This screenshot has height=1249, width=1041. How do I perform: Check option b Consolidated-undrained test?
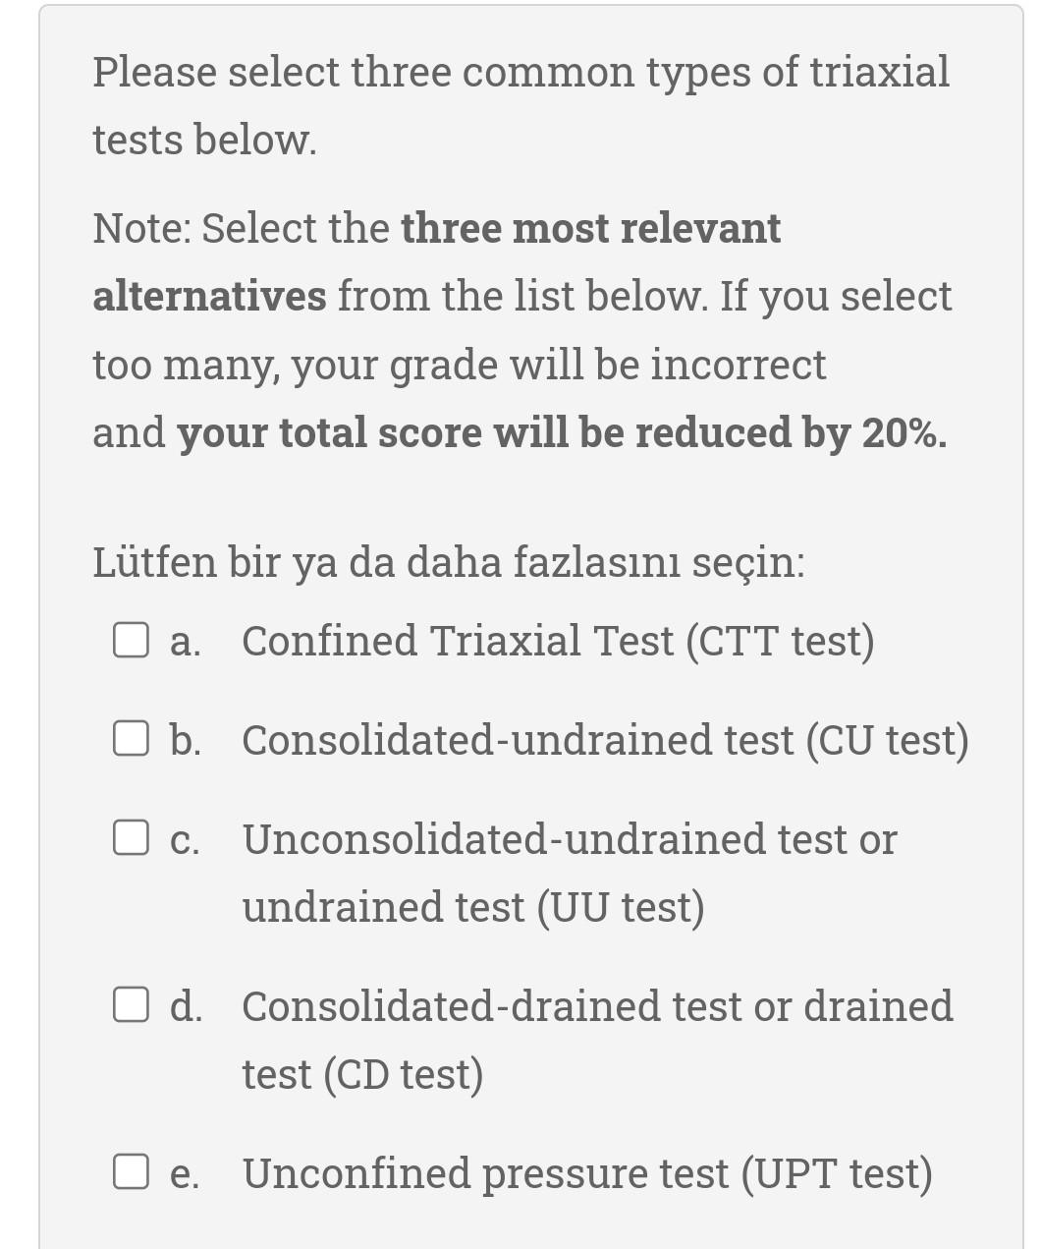tap(131, 740)
